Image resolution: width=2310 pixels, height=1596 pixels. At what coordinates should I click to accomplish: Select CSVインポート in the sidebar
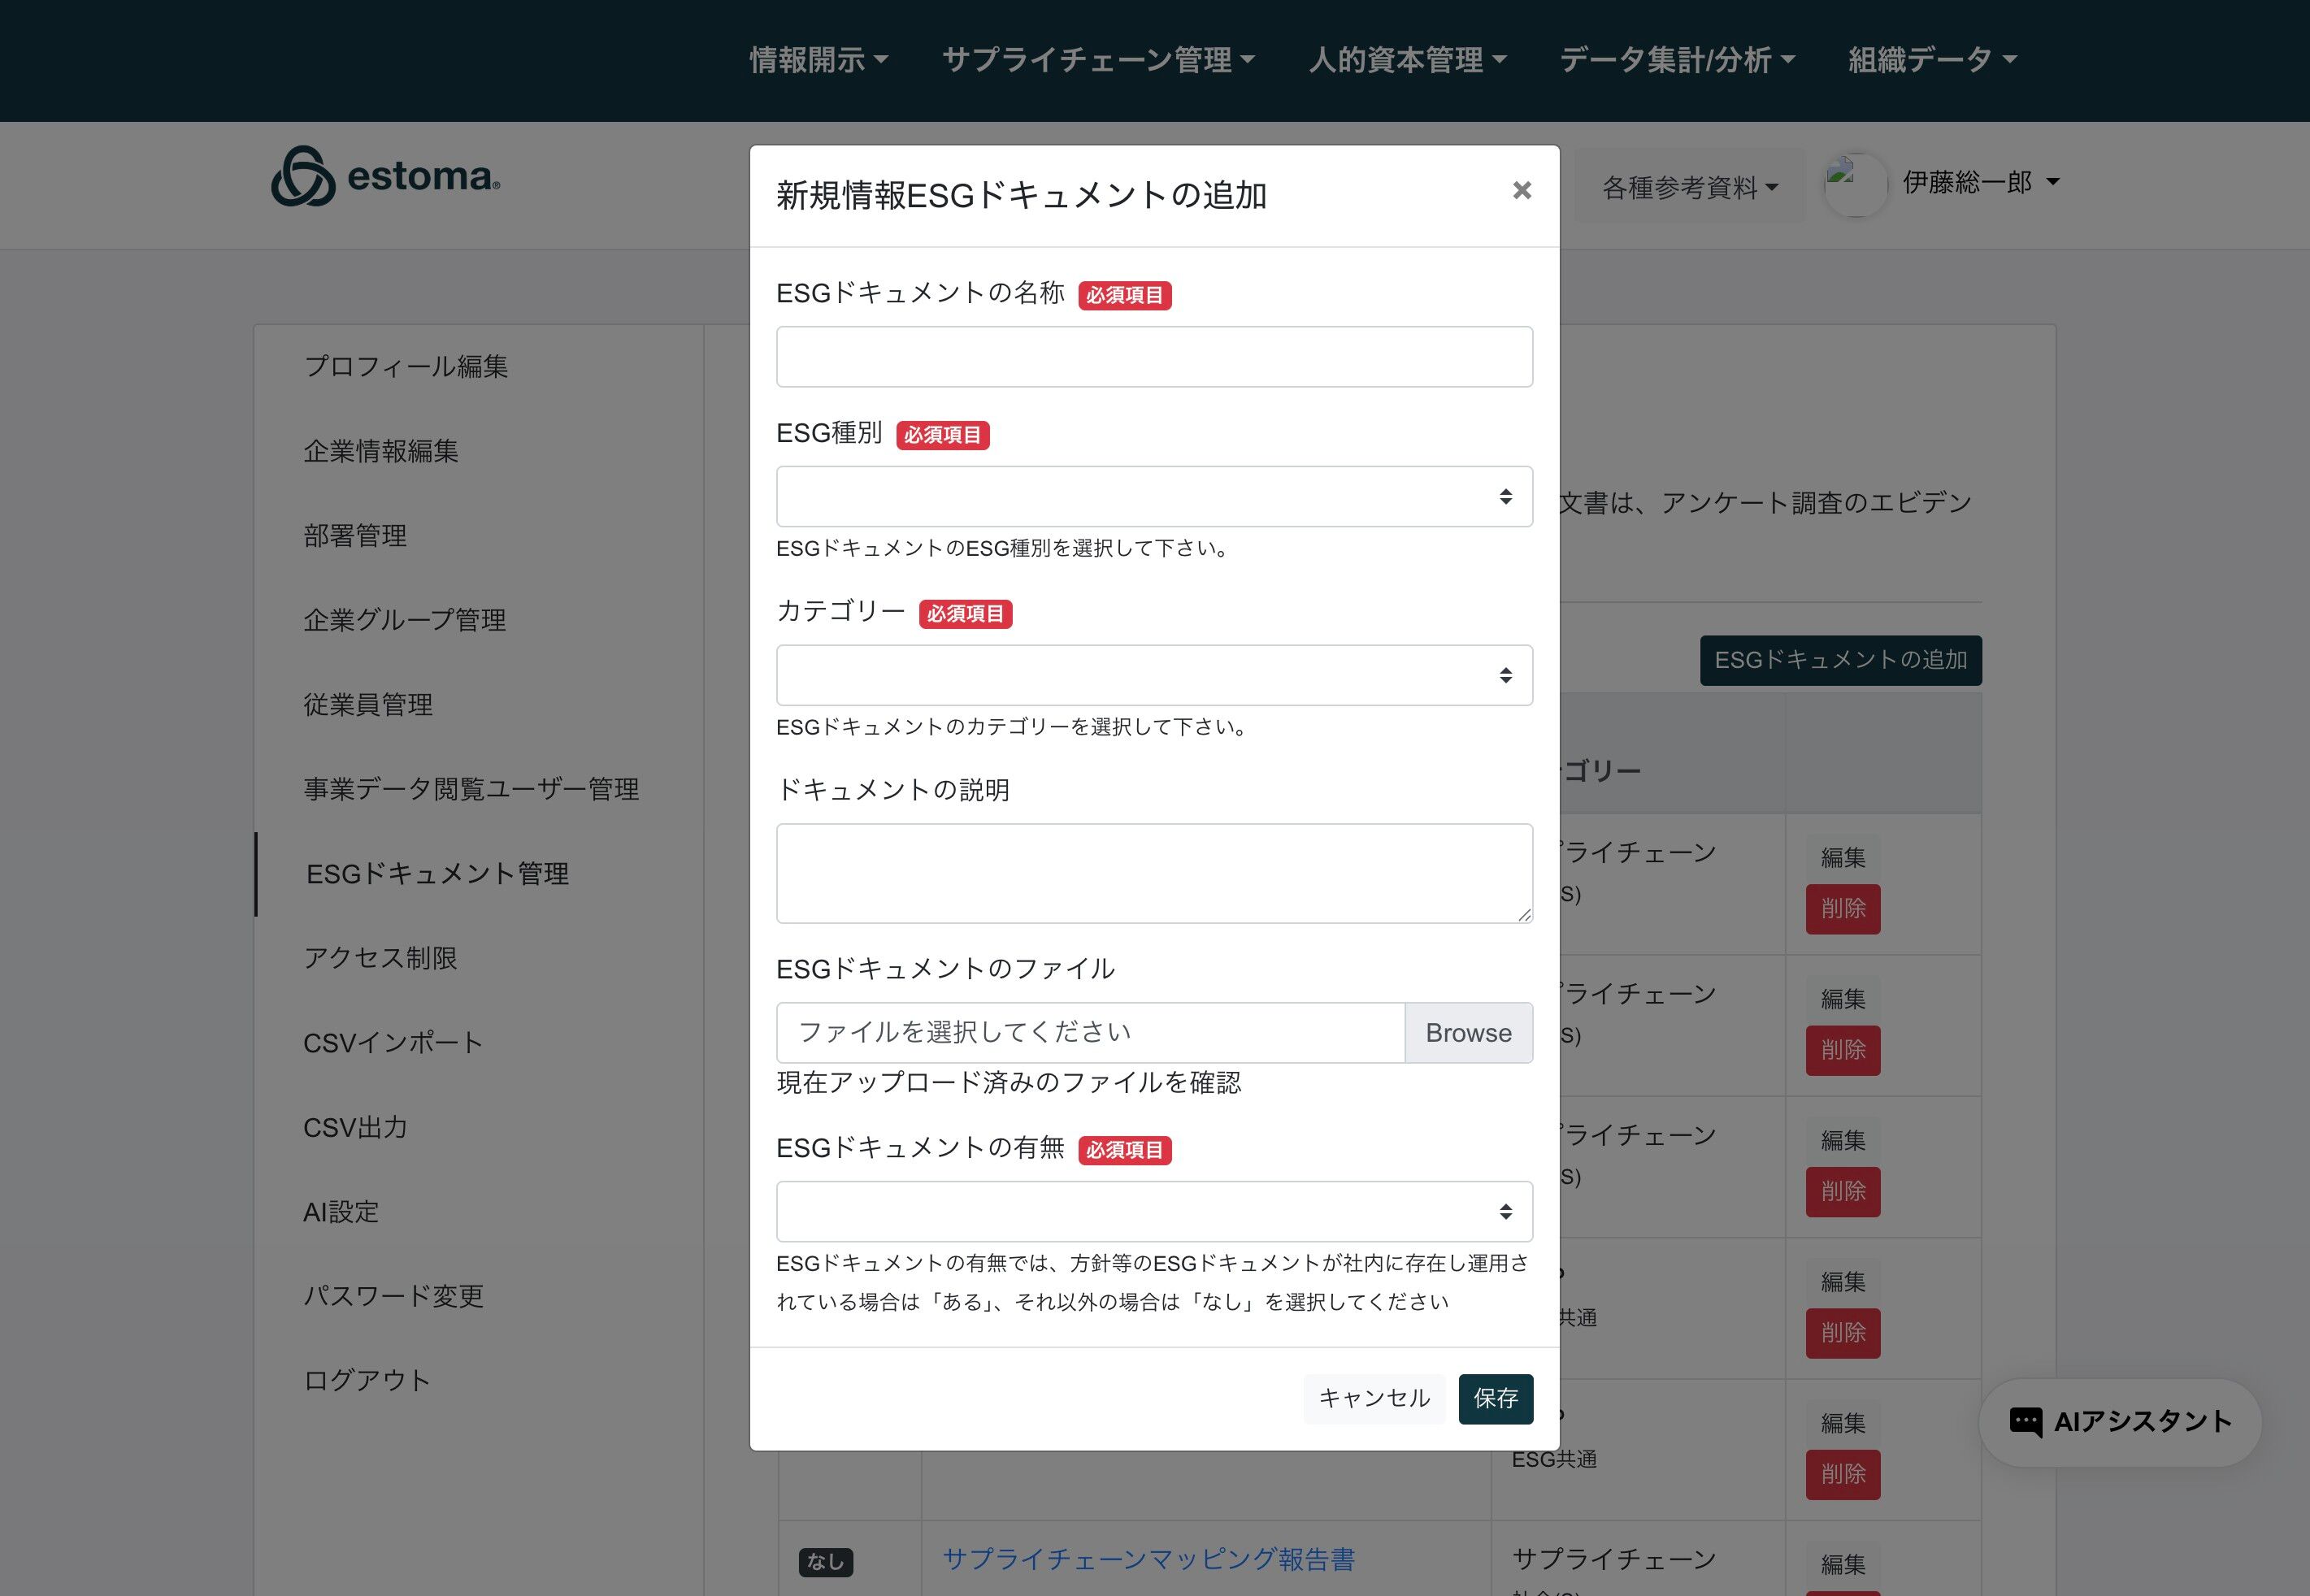(x=393, y=1043)
